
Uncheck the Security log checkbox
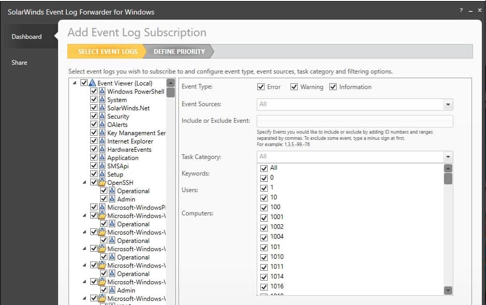pos(93,116)
